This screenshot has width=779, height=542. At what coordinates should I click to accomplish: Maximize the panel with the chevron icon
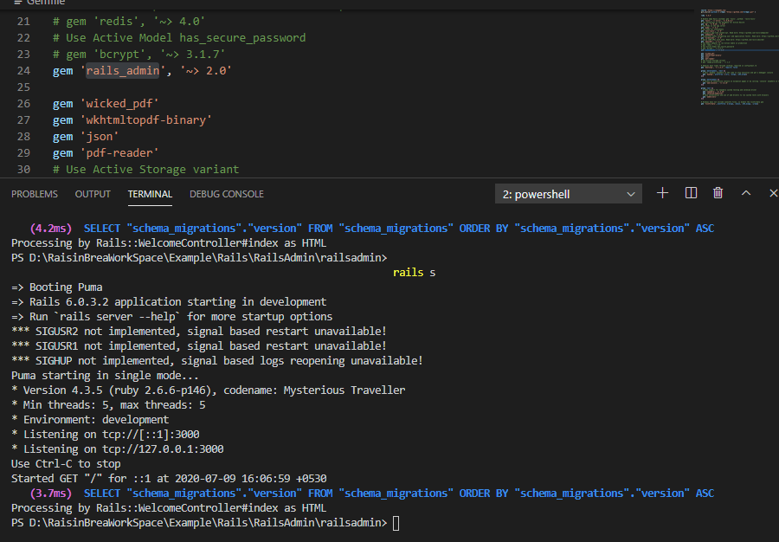coord(745,193)
